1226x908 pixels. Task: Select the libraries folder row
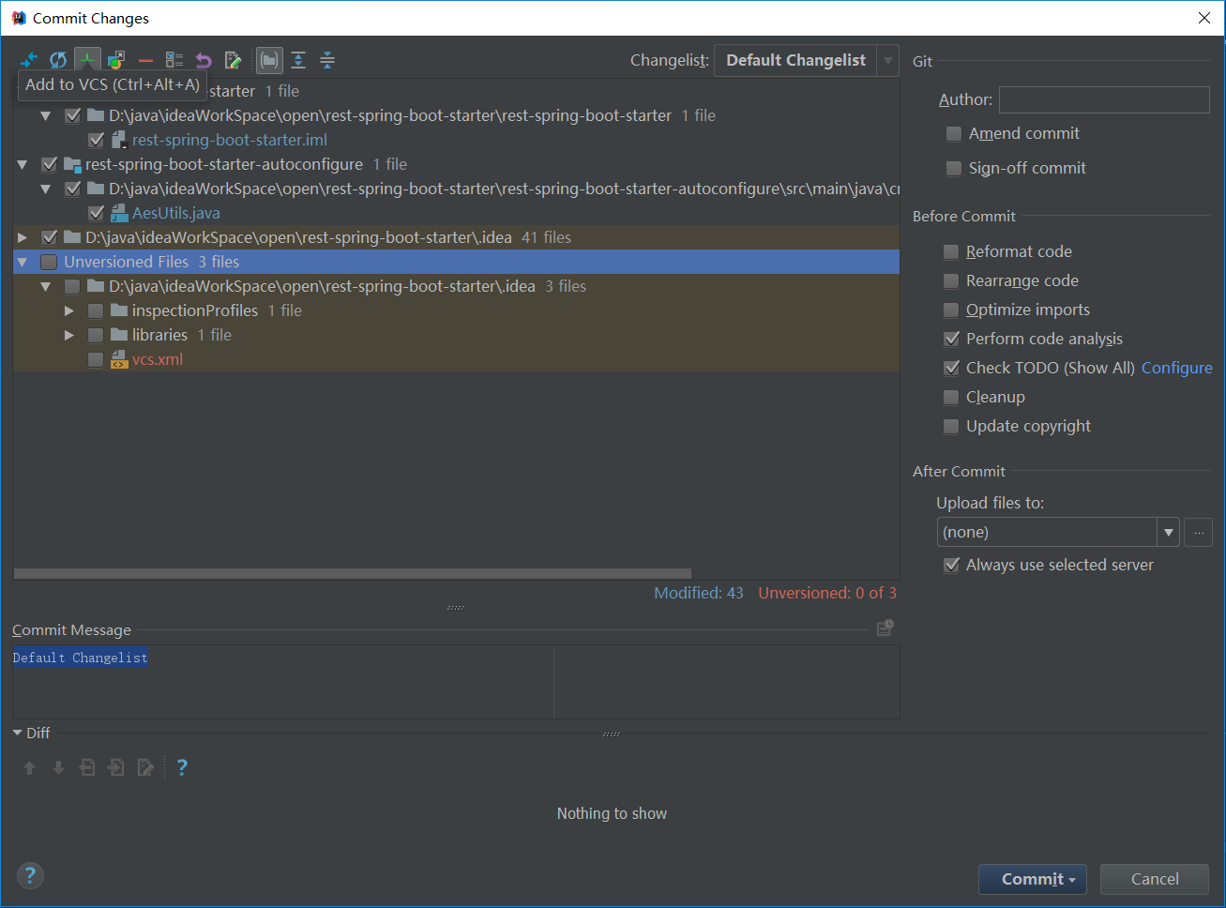457,335
